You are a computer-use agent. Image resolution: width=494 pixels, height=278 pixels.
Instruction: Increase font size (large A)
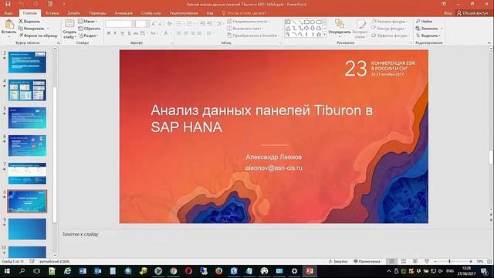coord(154,24)
